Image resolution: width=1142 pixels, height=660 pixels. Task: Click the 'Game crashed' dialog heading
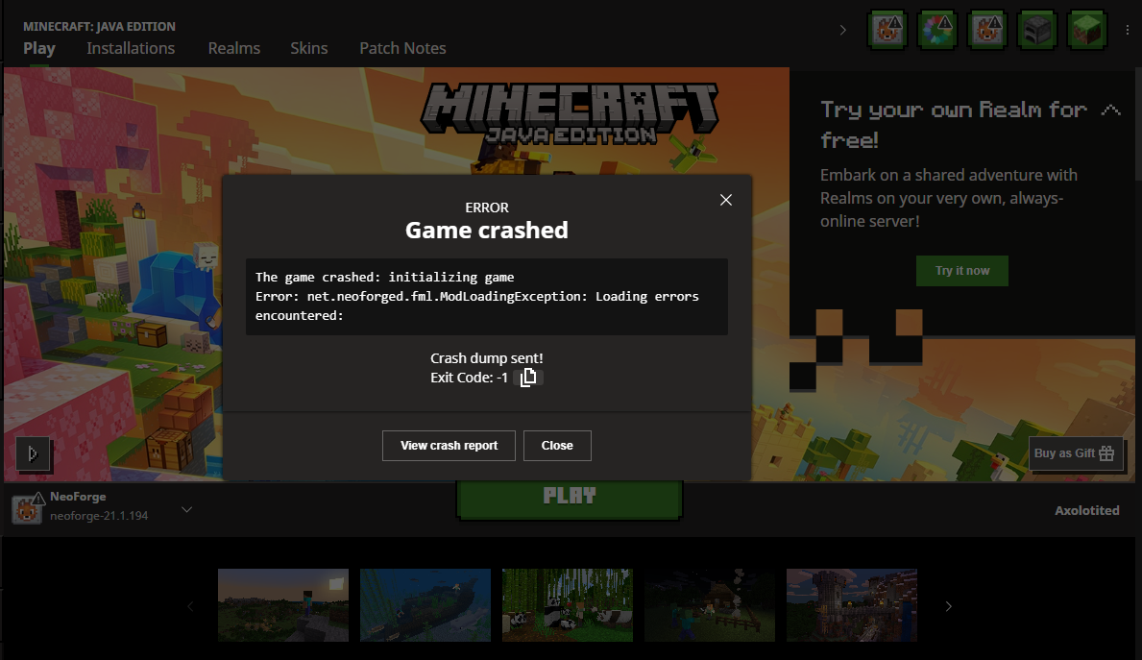487,231
